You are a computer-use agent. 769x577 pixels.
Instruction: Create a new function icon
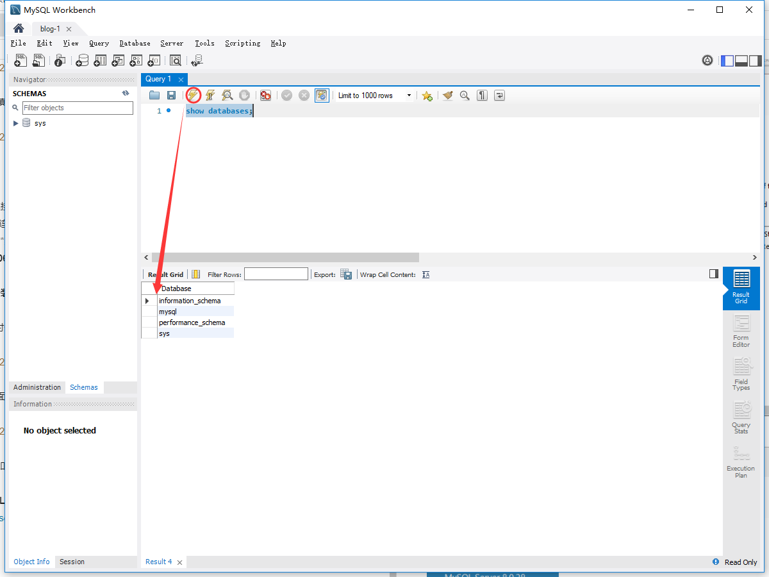coord(154,60)
